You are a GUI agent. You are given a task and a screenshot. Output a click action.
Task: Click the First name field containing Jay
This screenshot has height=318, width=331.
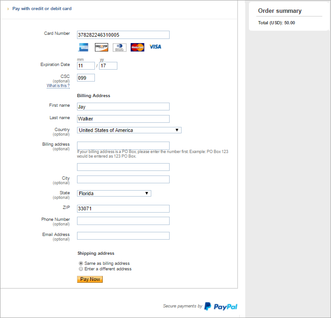tap(123, 107)
